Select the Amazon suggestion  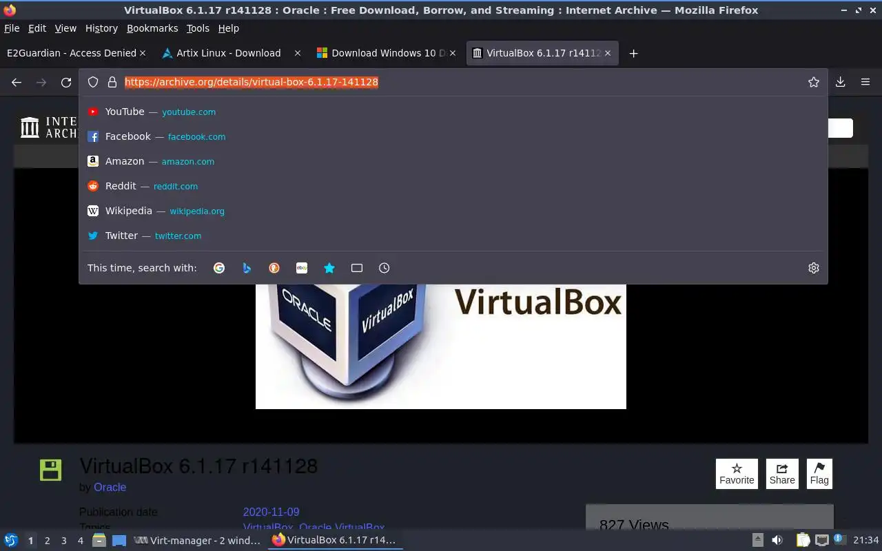(x=453, y=161)
